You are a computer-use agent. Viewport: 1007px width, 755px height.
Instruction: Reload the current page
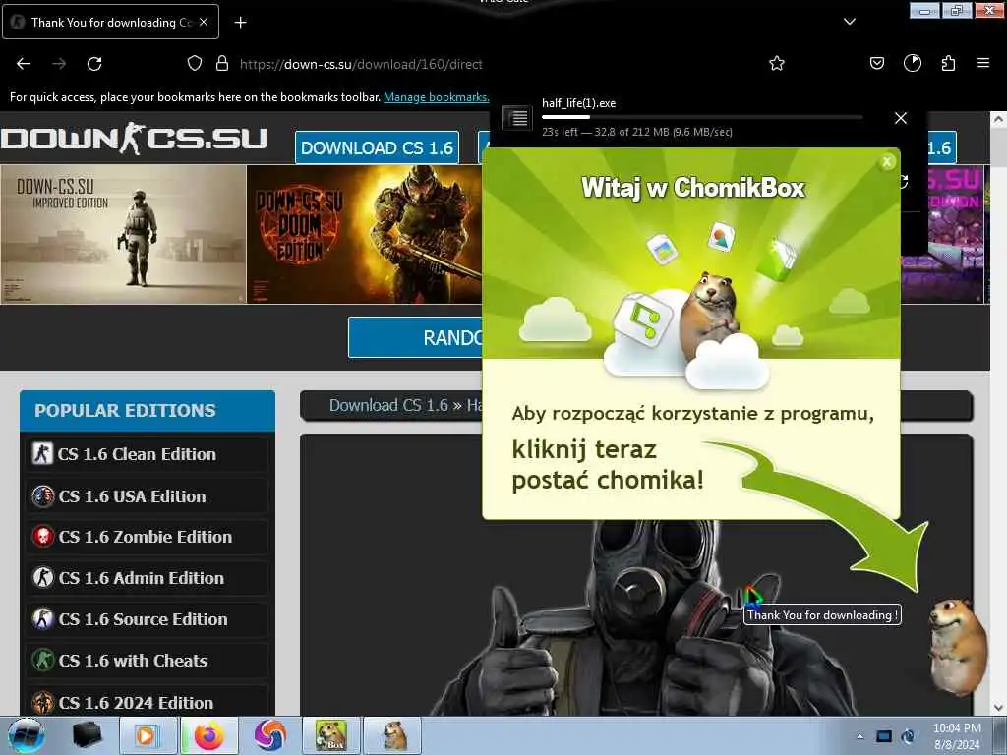pos(94,64)
